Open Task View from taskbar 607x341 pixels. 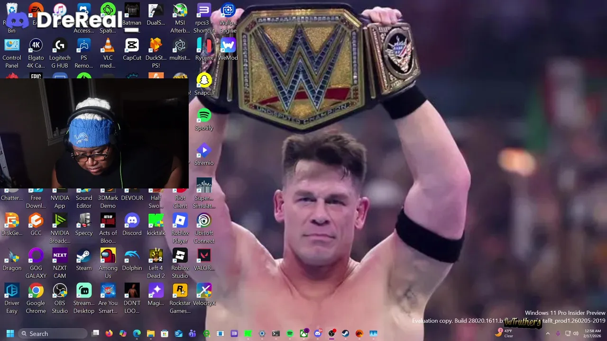pyautogui.click(x=95, y=333)
